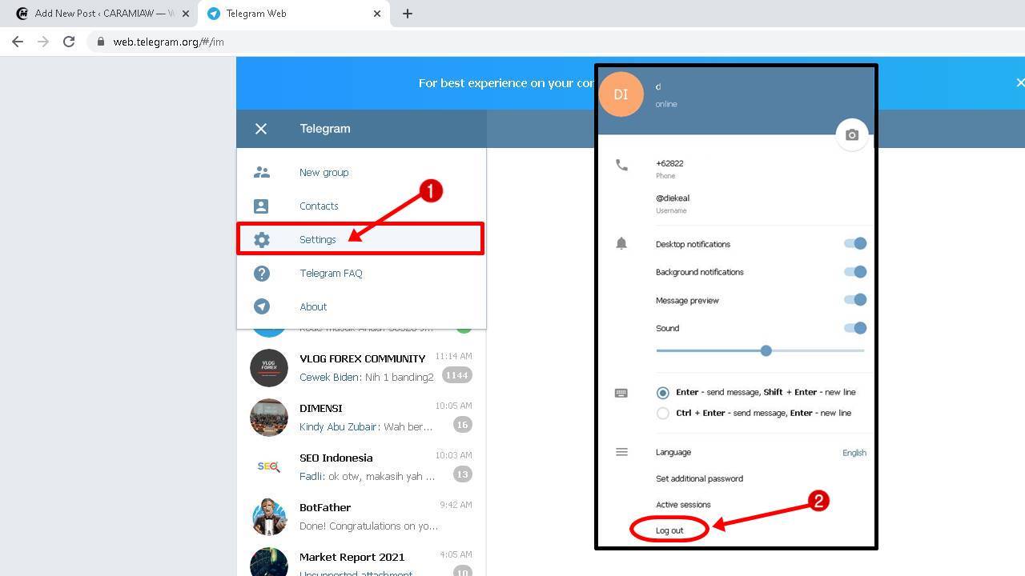Click the sound volume slider handle
The width and height of the screenshot is (1025, 576).
(x=766, y=350)
